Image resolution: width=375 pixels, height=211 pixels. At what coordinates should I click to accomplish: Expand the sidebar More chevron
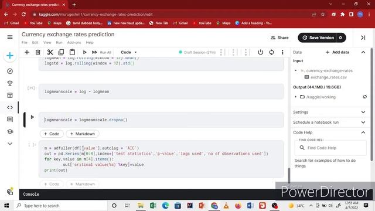point(10,144)
